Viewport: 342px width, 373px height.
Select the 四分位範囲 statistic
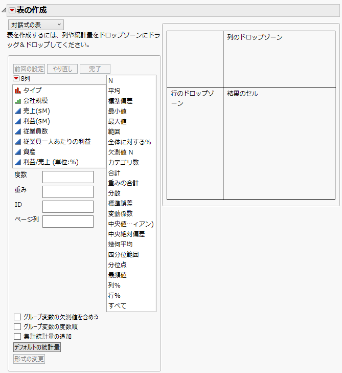[123, 254]
